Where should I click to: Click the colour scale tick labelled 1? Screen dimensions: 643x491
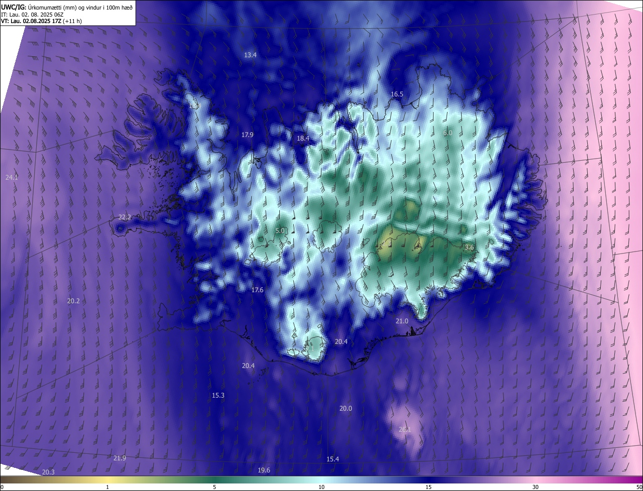click(x=108, y=487)
